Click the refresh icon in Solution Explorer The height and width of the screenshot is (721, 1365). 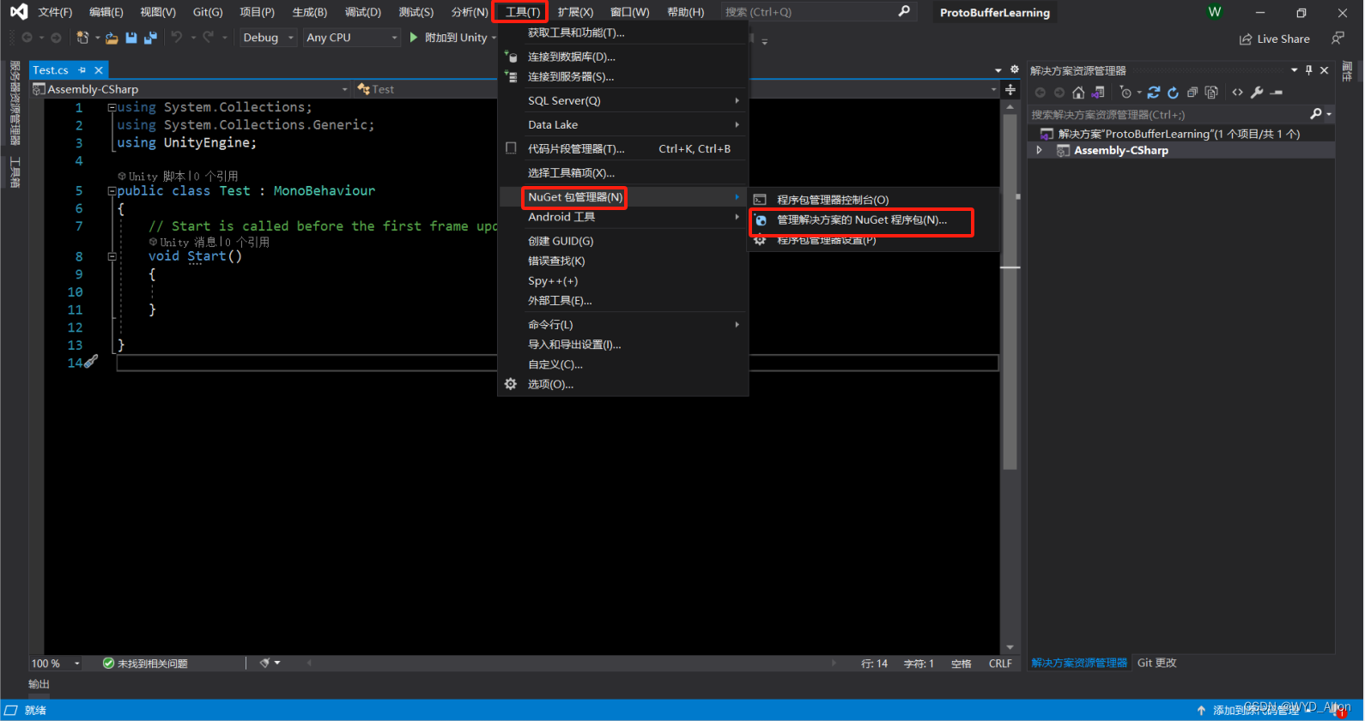(x=1173, y=93)
